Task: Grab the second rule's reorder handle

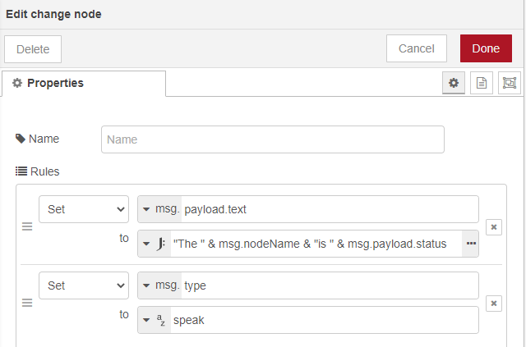Action: 26,304
